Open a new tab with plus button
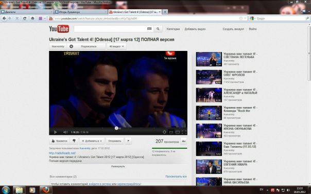The image size is (311, 194). click(x=165, y=12)
